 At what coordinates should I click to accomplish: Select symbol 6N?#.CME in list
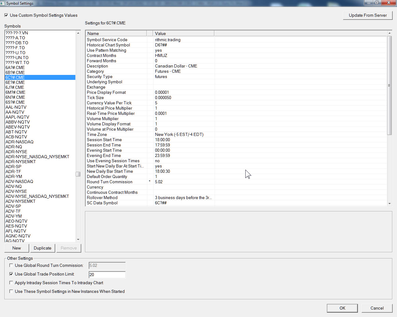(40, 97)
